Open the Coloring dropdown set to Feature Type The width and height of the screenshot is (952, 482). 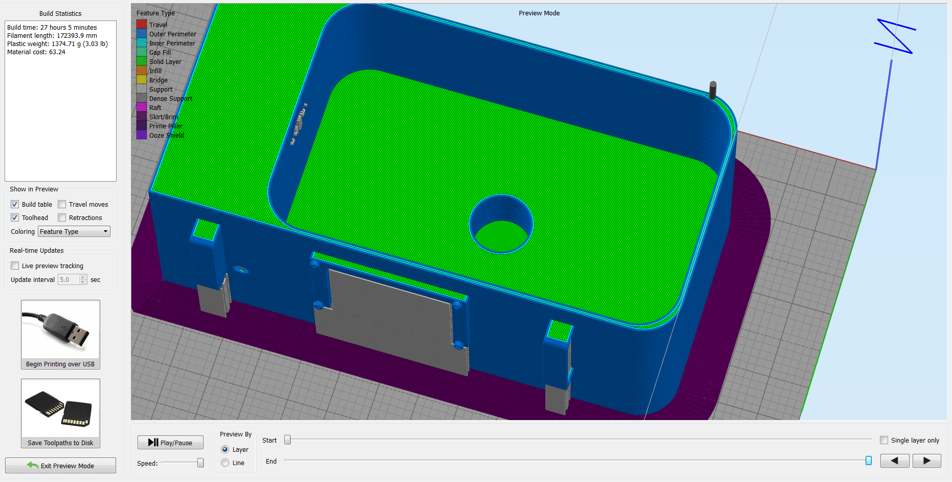pyautogui.click(x=74, y=231)
